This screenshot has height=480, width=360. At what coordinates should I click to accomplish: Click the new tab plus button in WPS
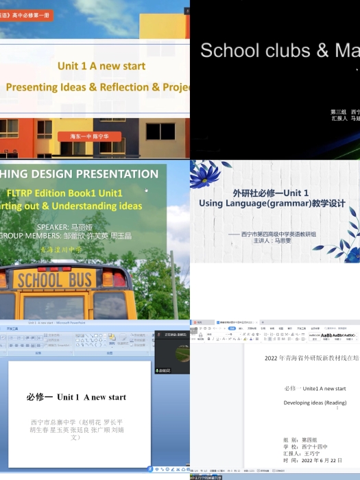point(263,322)
